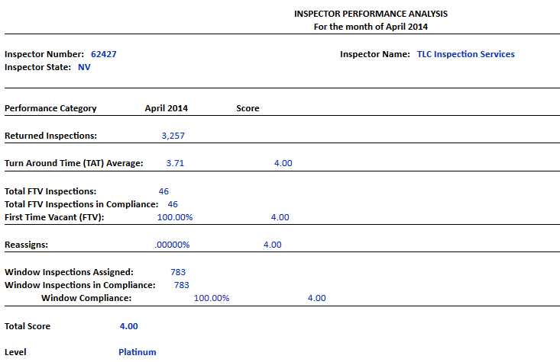Select Window Compliance score 4.00

(x=317, y=298)
